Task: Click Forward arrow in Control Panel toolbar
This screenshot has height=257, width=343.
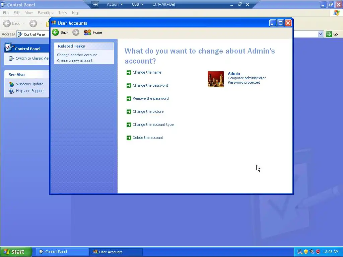Action: click(x=33, y=23)
